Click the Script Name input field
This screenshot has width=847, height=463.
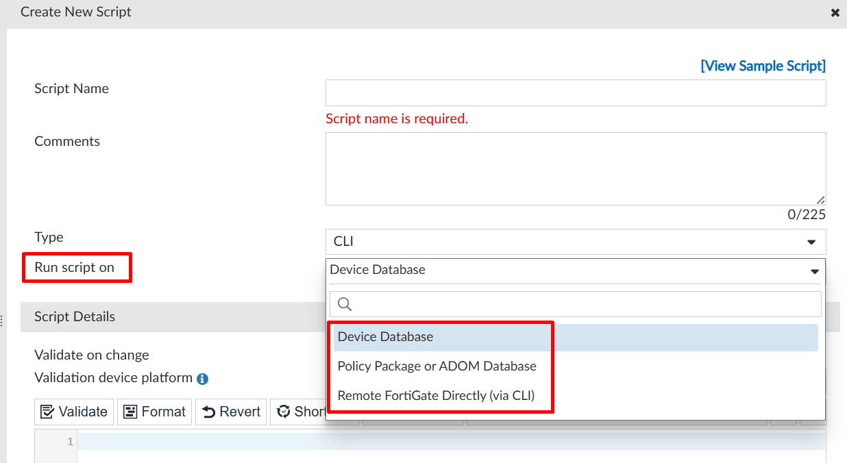point(576,92)
